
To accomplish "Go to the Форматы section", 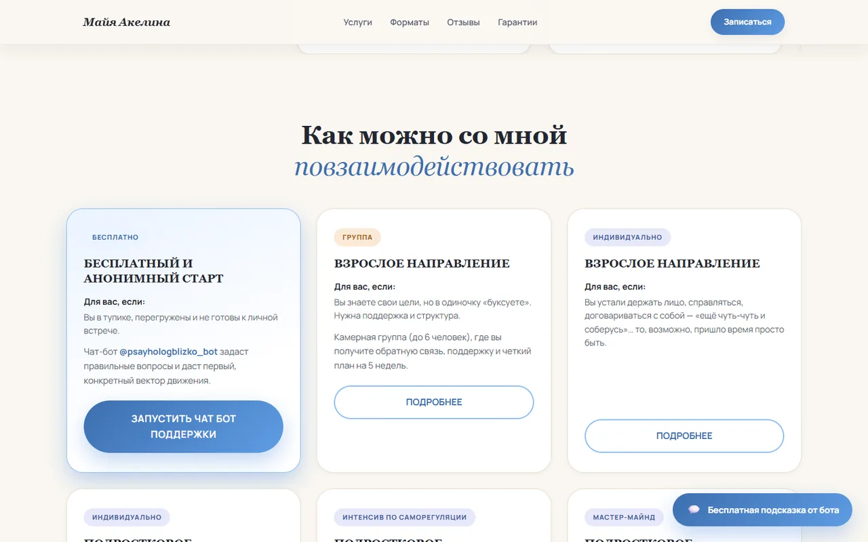I will (410, 22).
